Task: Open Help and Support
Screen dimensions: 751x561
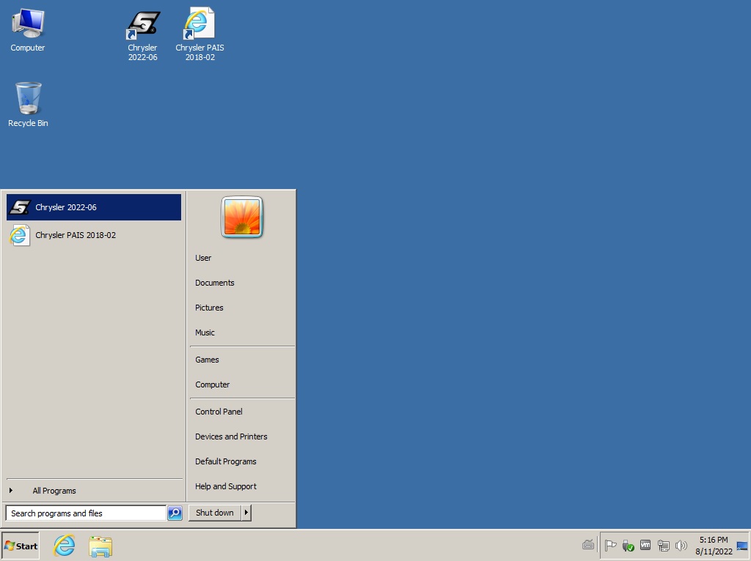Action: coord(226,486)
